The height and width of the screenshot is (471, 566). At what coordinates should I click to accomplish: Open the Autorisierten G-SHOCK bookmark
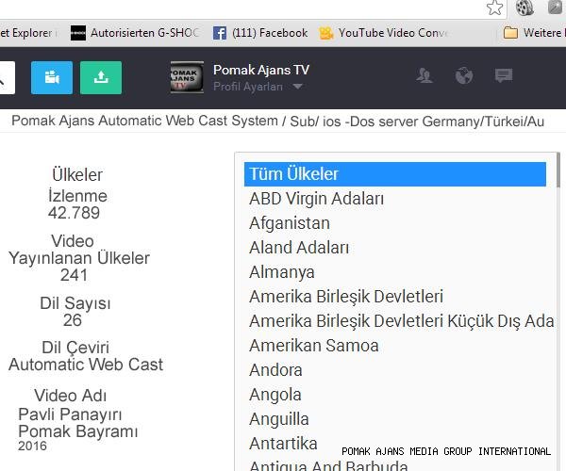tap(135, 33)
